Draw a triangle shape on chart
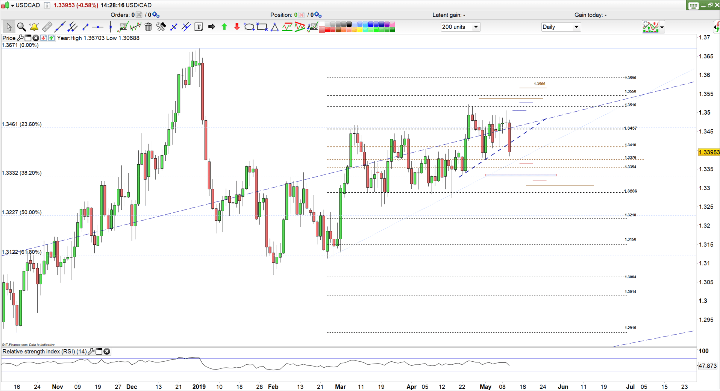Image resolution: width=720 pixels, height=391 pixels. click(x=275, y=27)
